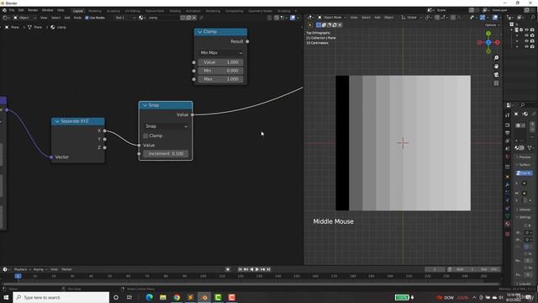This screenshot has height=303, width=538.
Task: Click the Blender icon in taskbar
Action: pos(204,297)
